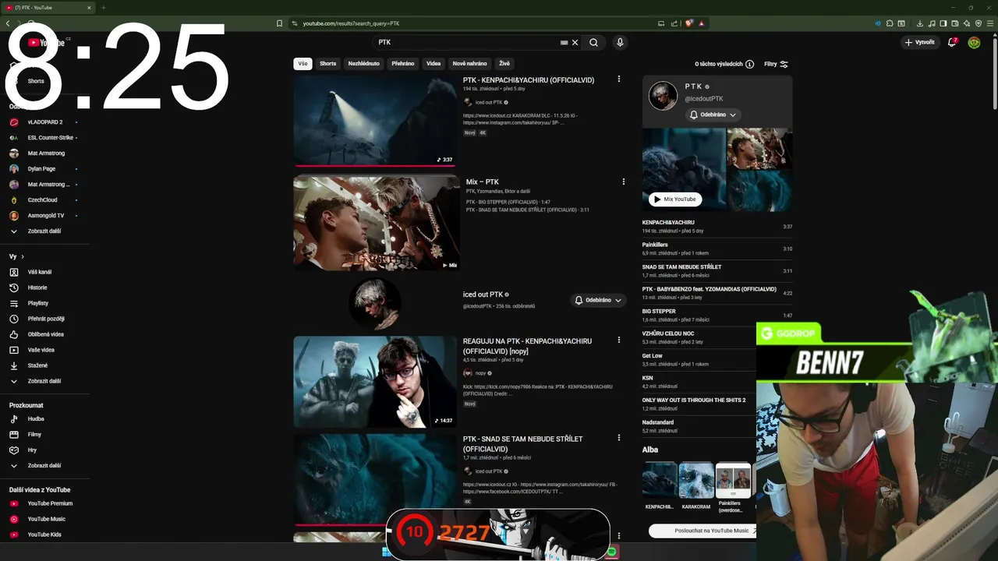Open more options for SNAD SE TAM NEBUDE STŘÍLET result

[x=619, y=439]
